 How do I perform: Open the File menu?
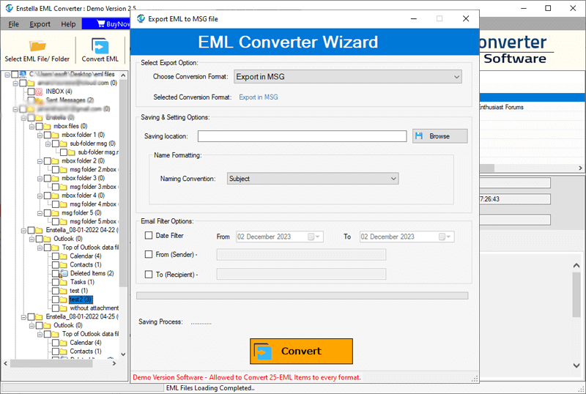point(14,24)
